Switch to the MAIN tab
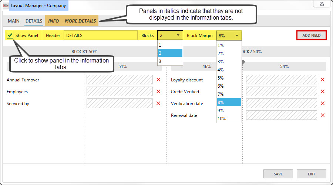The height and width of the screenshot is (185, 333). click(x=14, y=21)
